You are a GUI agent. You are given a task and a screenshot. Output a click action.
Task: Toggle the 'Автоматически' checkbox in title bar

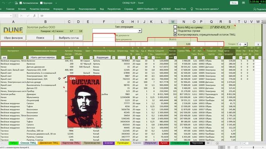click(x=21, y=3)
